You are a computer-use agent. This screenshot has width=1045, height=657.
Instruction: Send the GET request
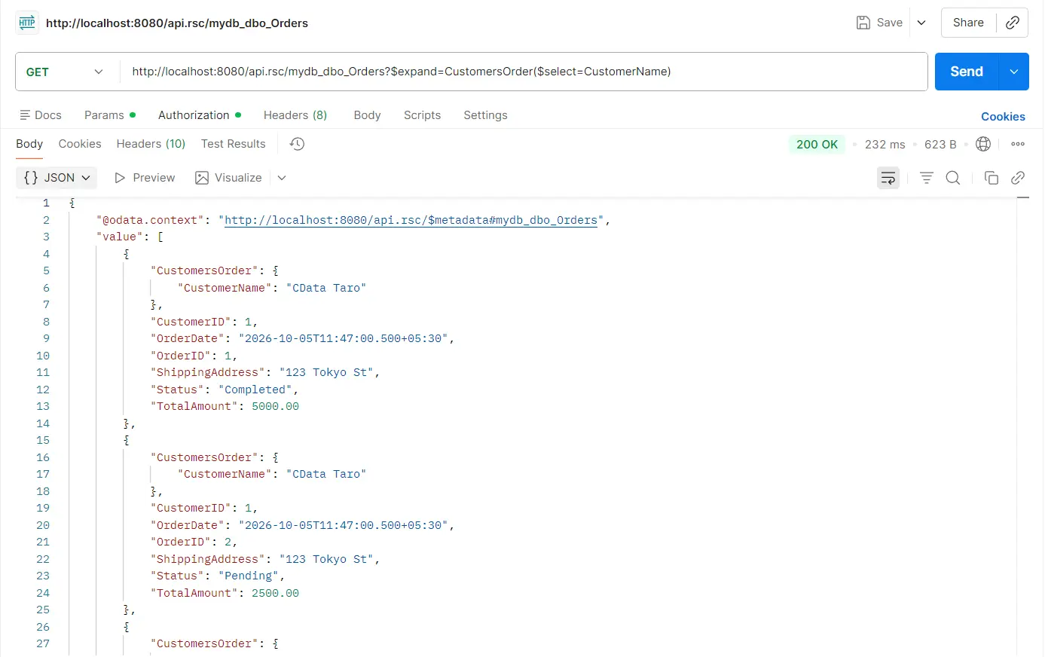[x=967, y=72]
